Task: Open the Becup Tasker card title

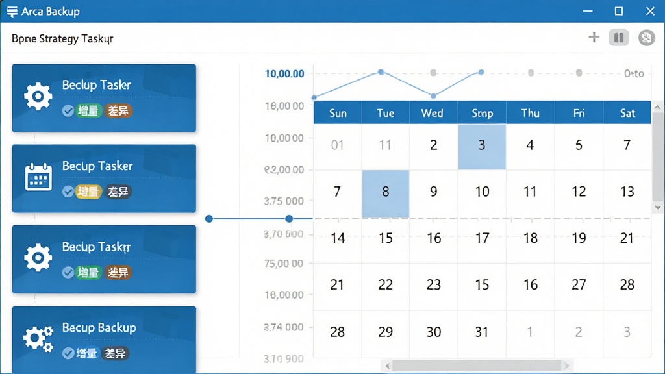Action: [97, 166]
